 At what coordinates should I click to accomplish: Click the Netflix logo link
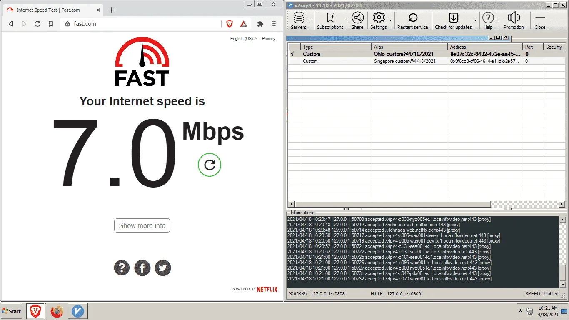pyautogui.click(x=267, y=289)
